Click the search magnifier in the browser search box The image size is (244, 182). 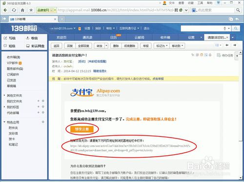click(238, 10)
